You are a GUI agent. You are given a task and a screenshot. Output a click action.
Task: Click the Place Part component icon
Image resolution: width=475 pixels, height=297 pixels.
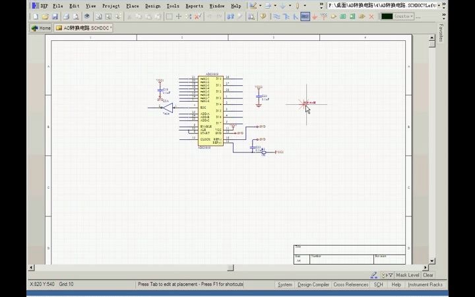334,16
